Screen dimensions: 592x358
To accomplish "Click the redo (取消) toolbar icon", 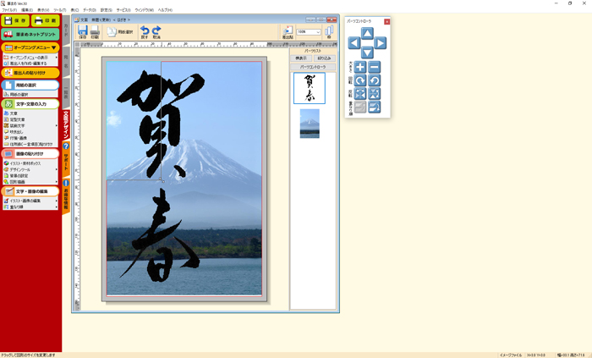I will [156, 32].
